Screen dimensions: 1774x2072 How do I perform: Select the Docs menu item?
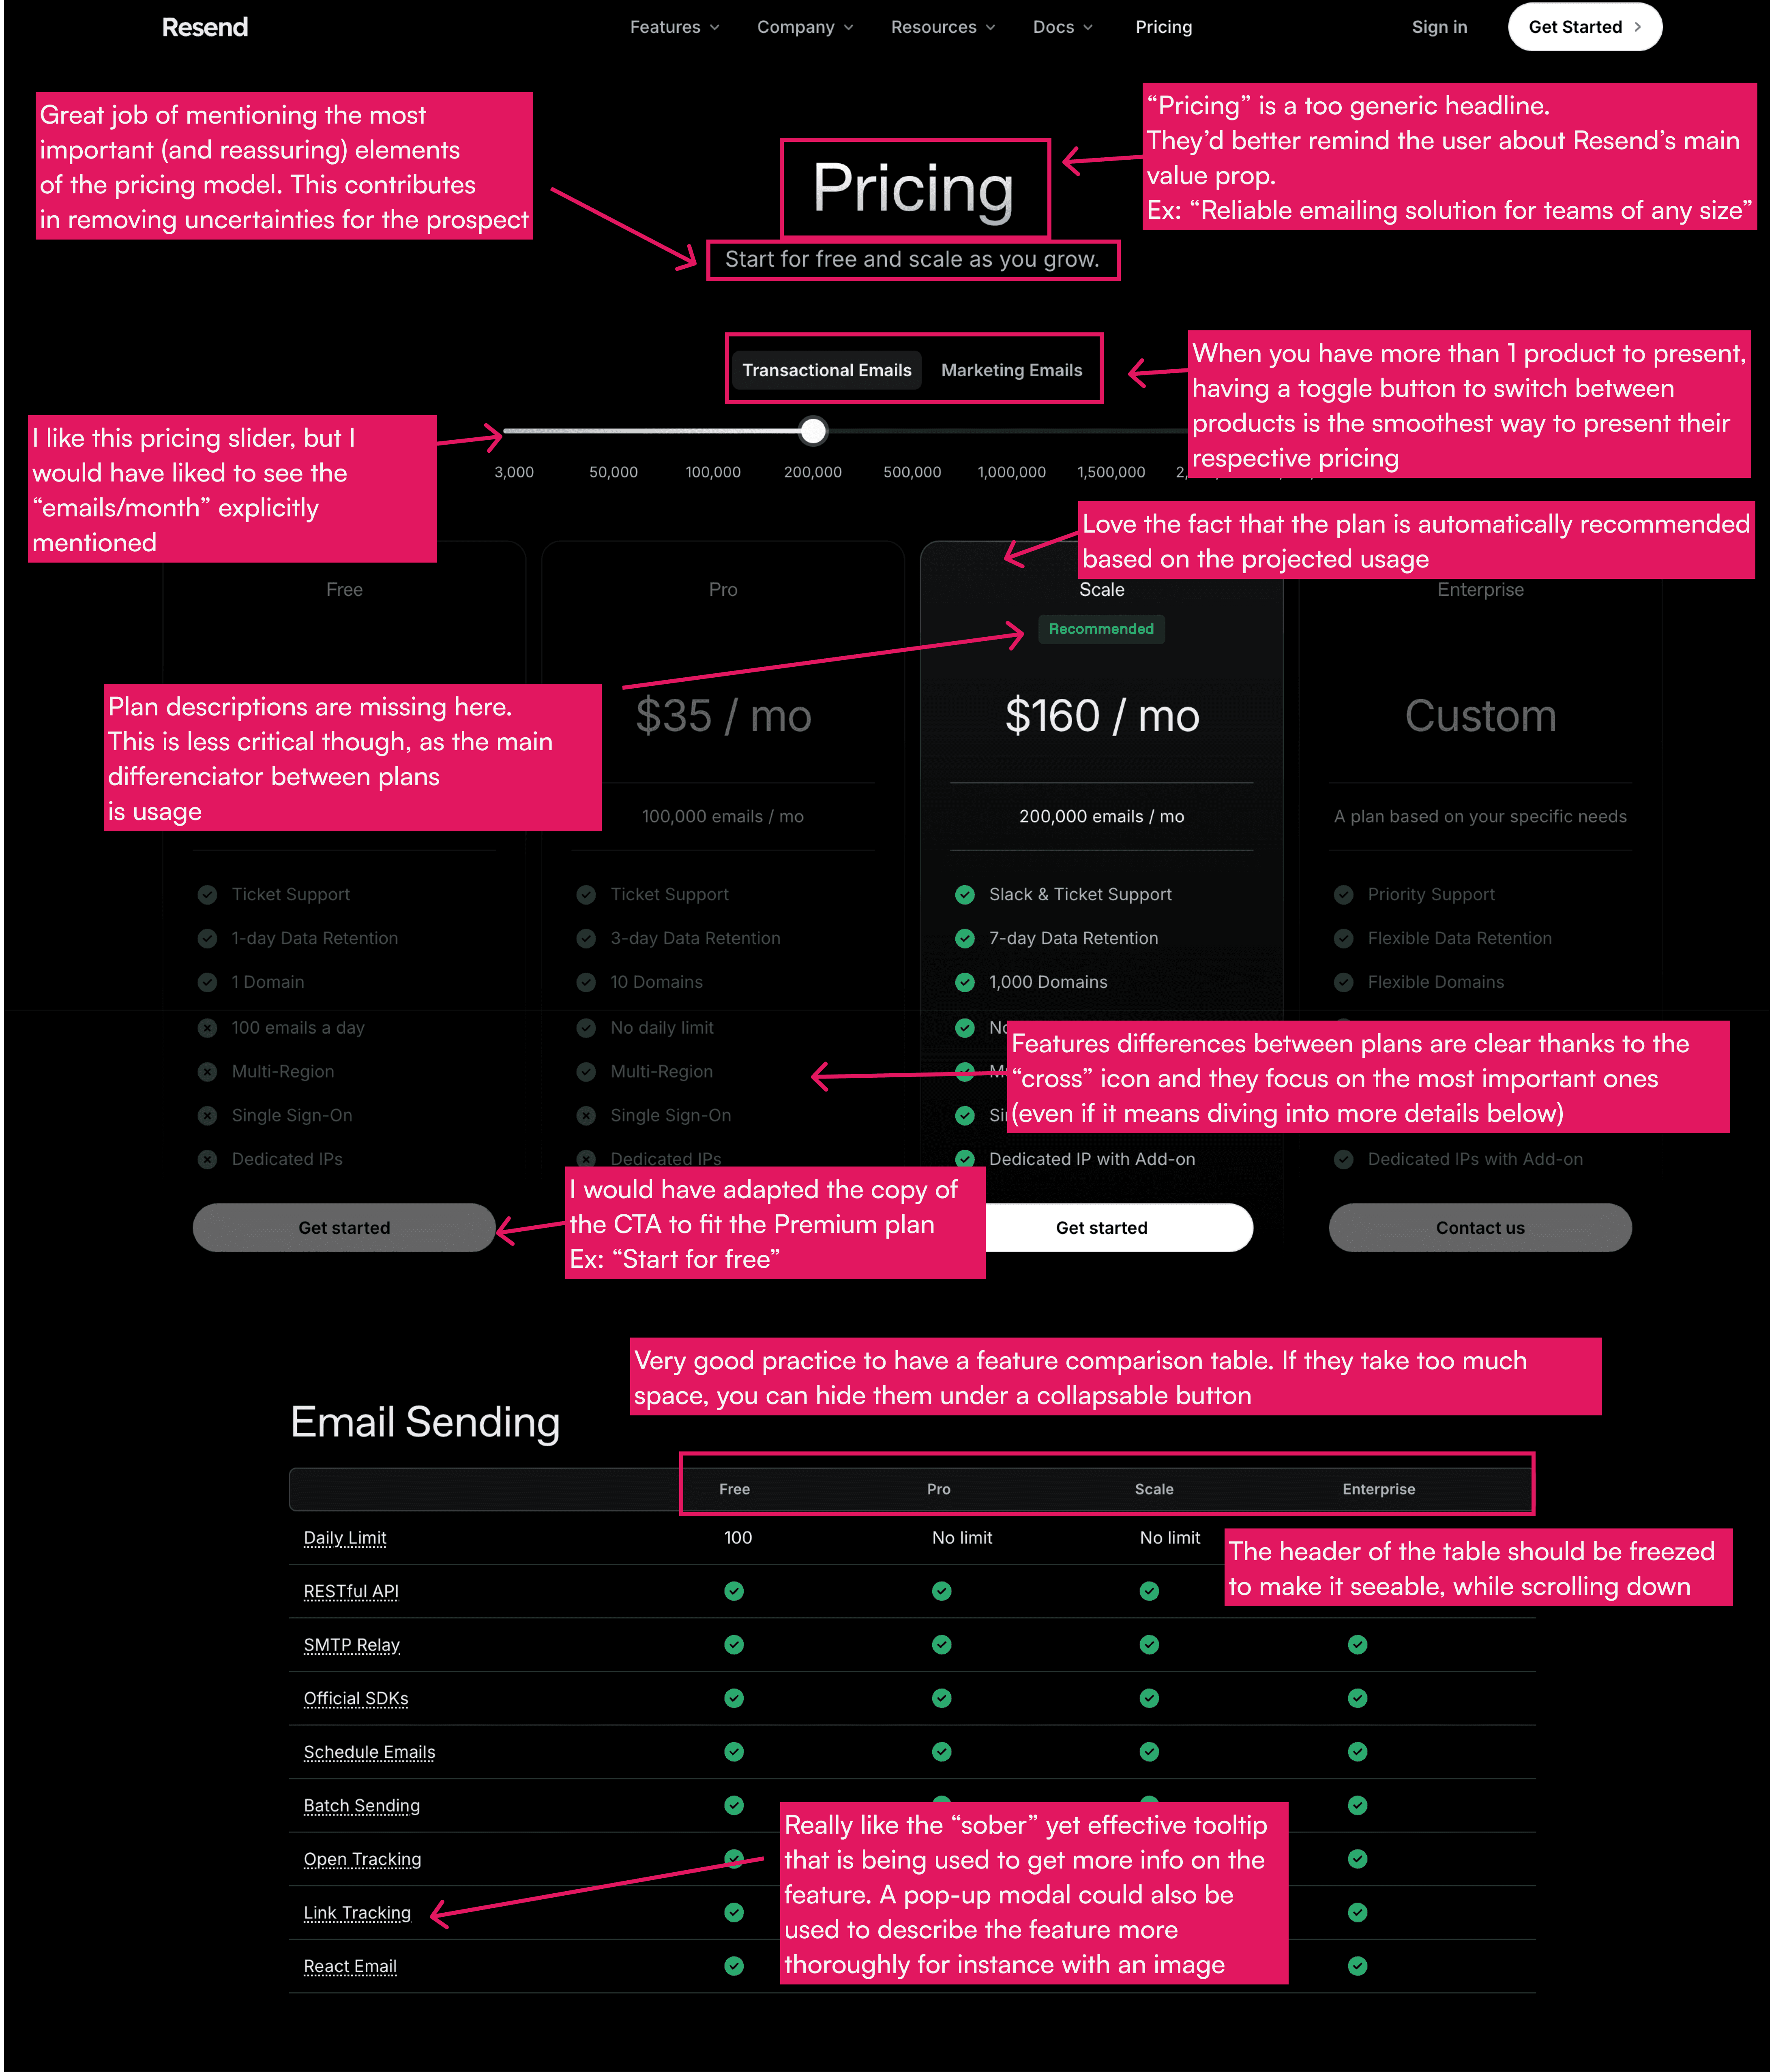pyautogui.click(x=1058, y=26)
